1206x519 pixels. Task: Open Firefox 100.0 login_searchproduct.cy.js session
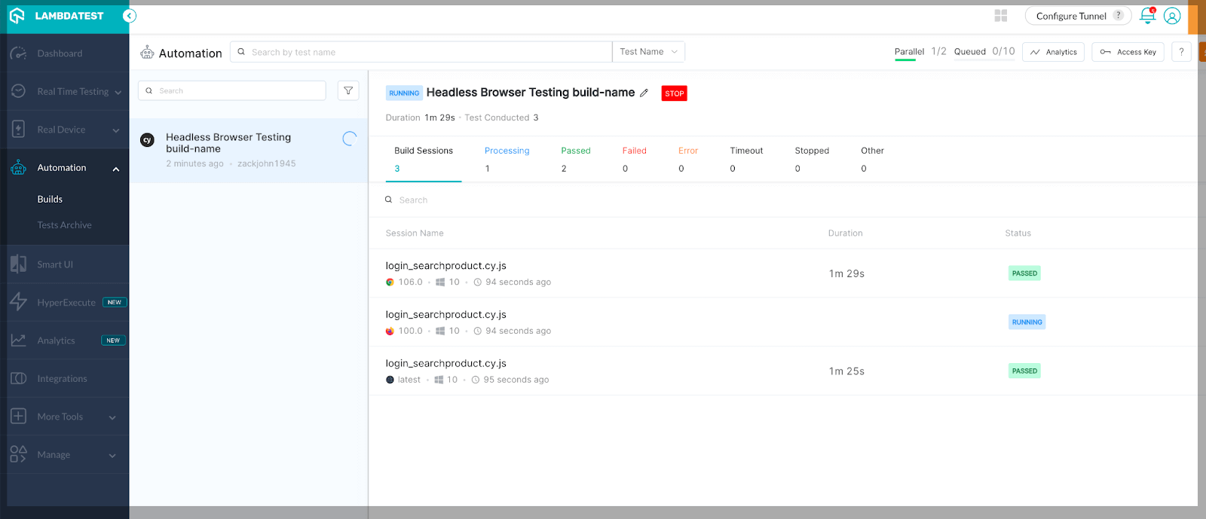(784, 322)
